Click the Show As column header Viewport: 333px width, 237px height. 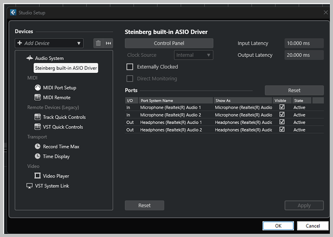[243, 101]
